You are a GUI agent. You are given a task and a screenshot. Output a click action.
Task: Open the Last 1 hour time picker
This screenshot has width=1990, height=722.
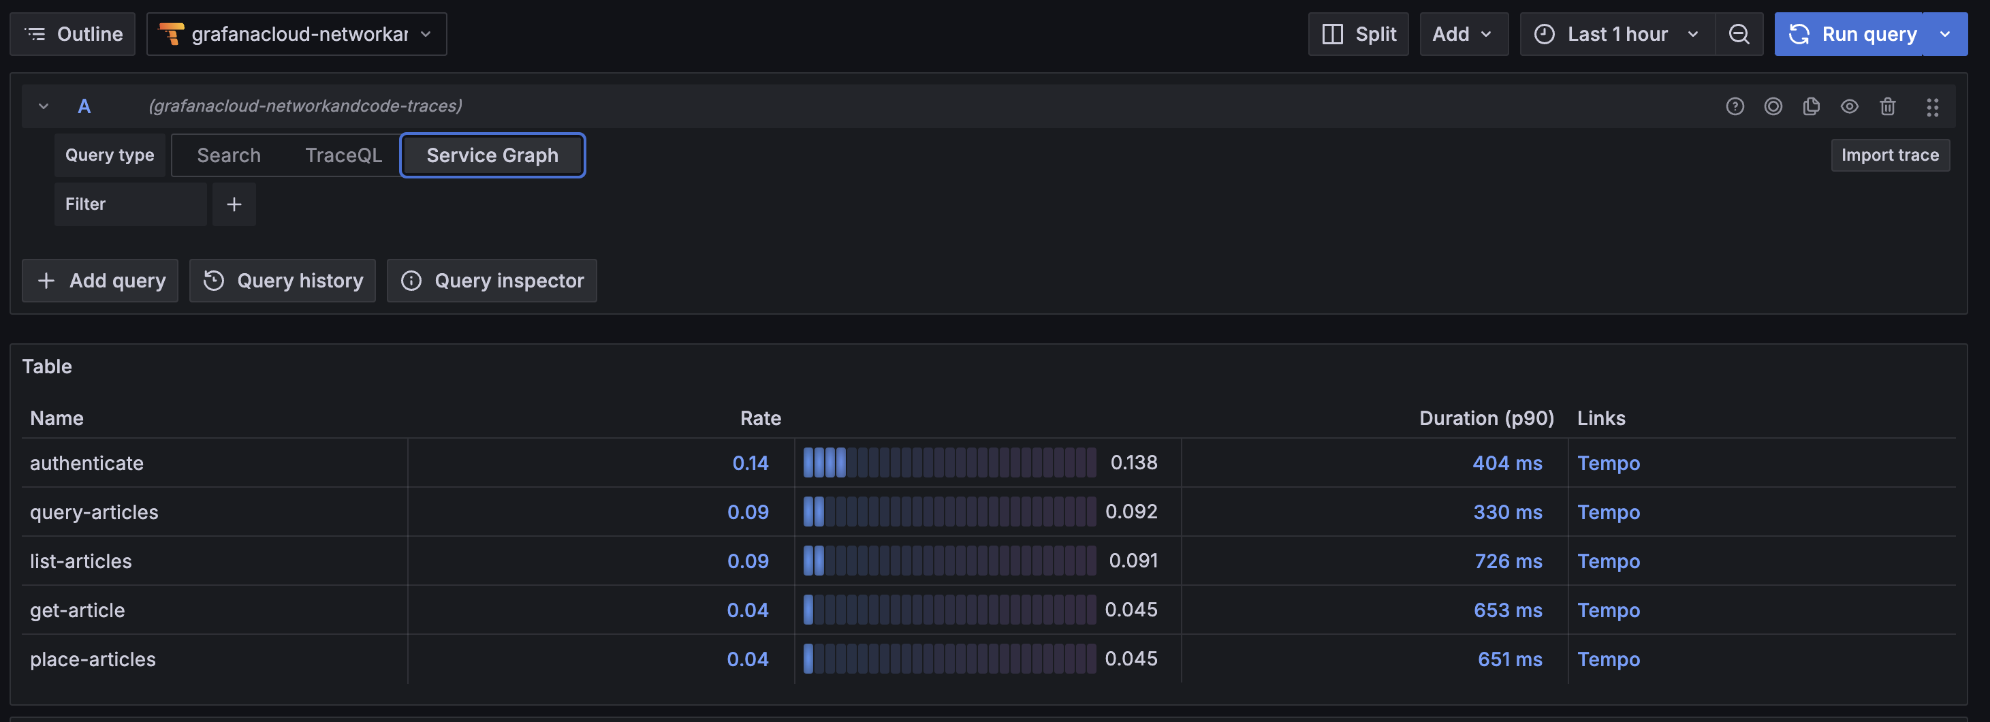click(1617, 34)
